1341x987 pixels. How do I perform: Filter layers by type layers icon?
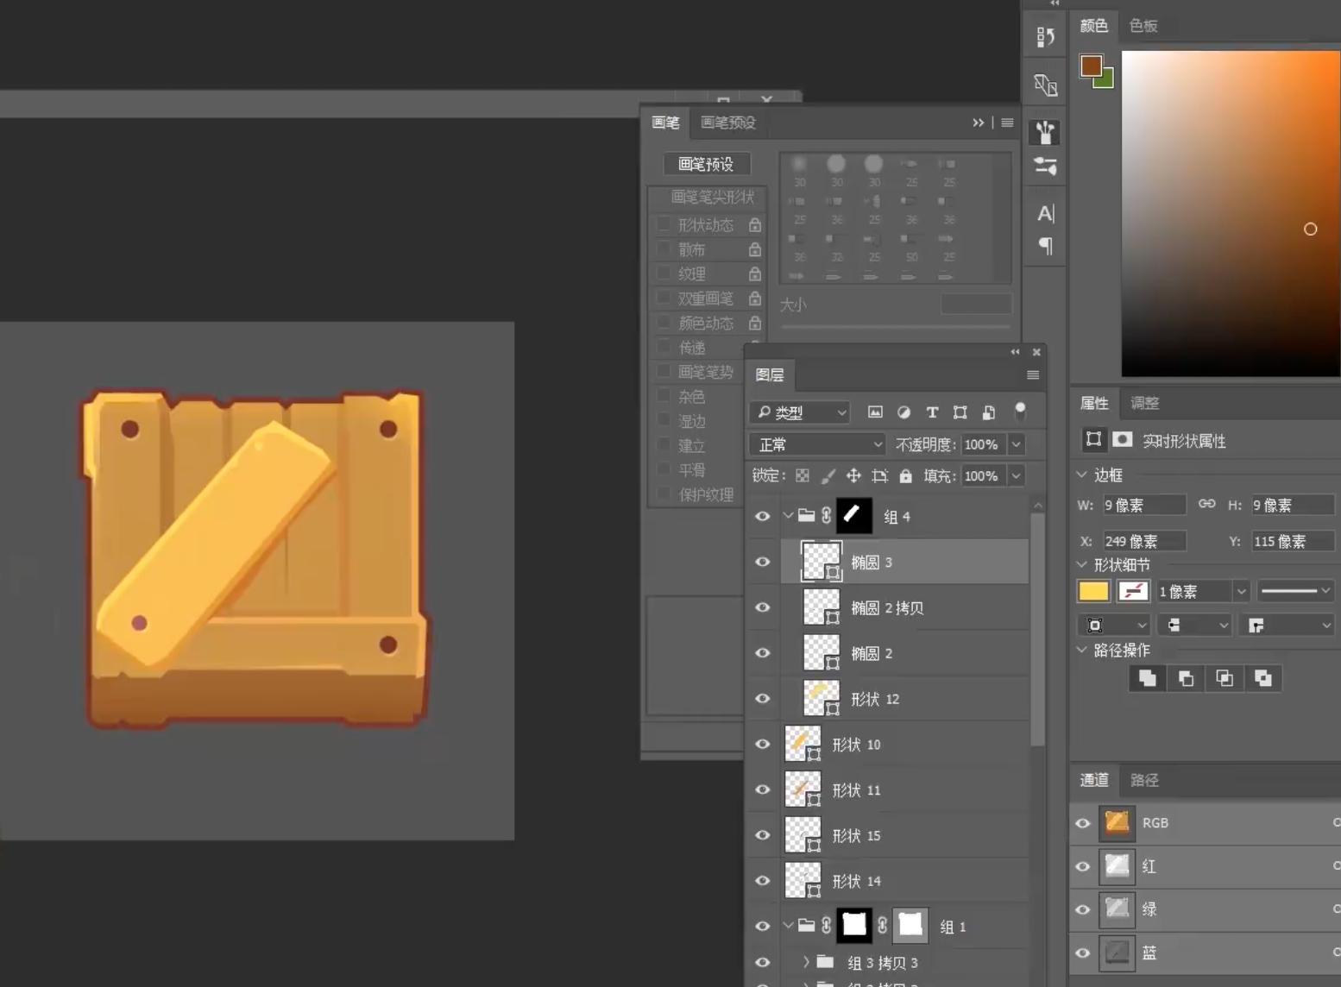932,412
